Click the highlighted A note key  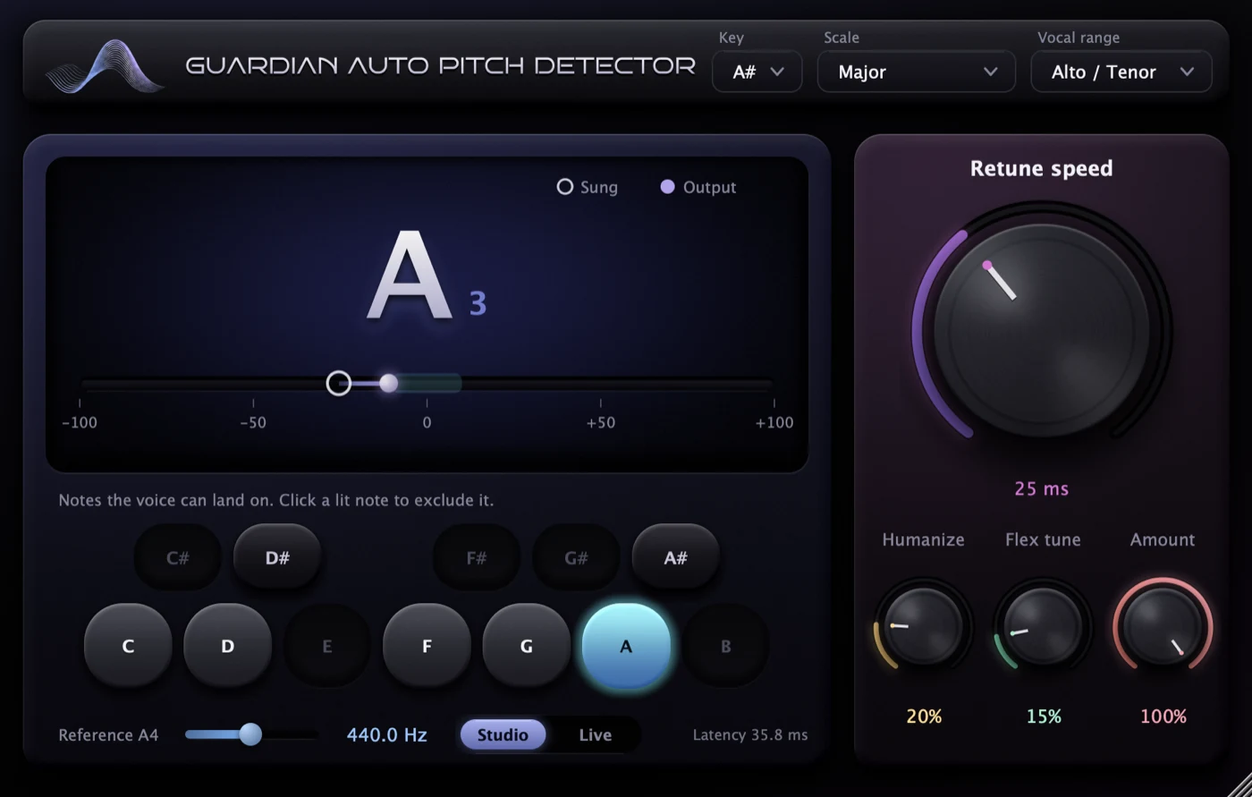(x=626, y=646)
